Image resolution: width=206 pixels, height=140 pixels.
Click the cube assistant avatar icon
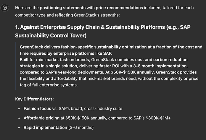[5, 8]
